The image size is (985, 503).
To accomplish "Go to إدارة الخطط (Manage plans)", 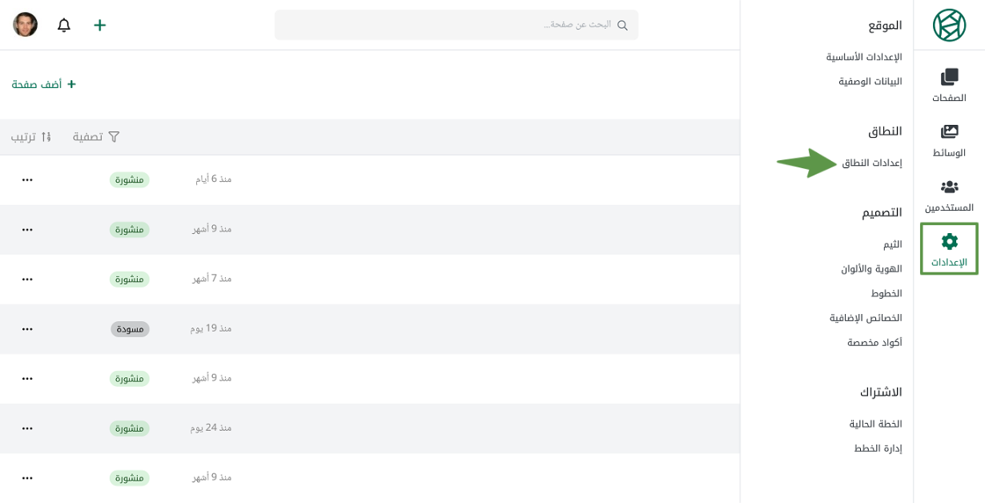I will point(878,448).
